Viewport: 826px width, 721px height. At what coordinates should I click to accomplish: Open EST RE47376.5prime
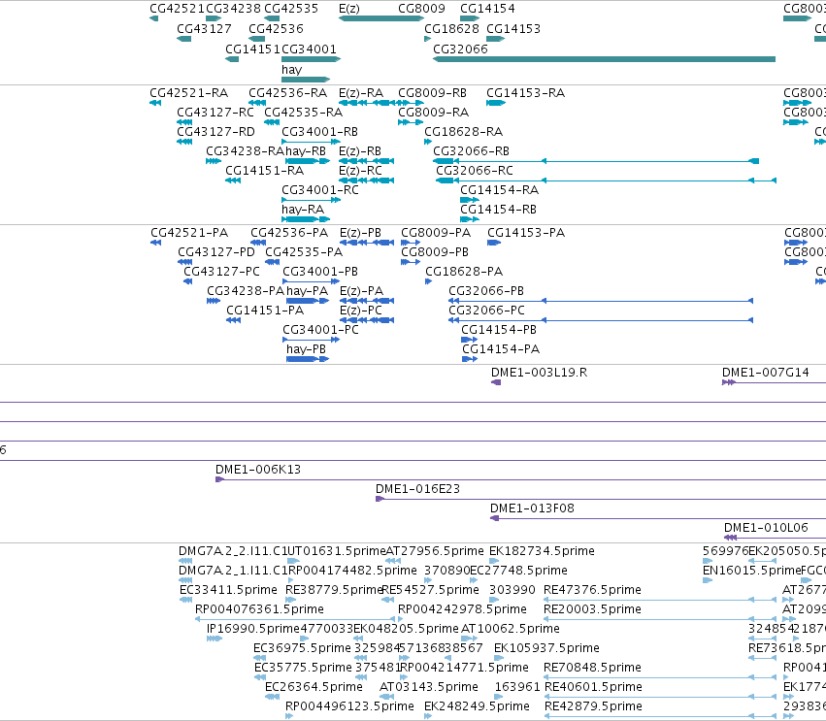coord(592,590)
